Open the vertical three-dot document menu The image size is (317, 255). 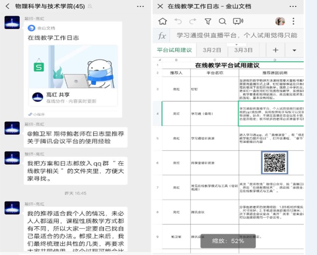(x=293, y=21)
